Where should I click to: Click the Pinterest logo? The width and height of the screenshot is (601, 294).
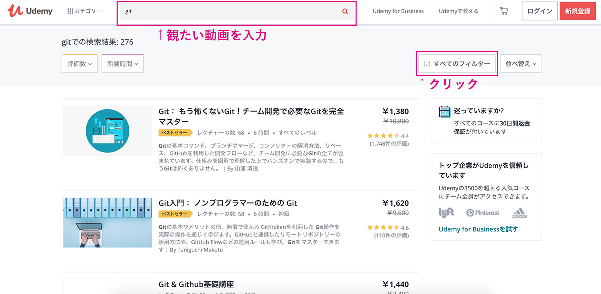point(483,213)
